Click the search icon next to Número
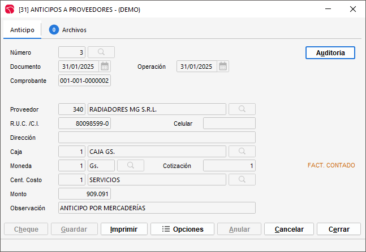This screenshot has width=366, height=252. 101,52
